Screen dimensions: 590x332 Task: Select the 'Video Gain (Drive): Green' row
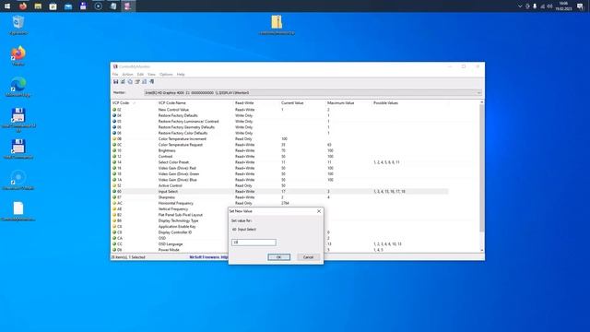[279, 174]
